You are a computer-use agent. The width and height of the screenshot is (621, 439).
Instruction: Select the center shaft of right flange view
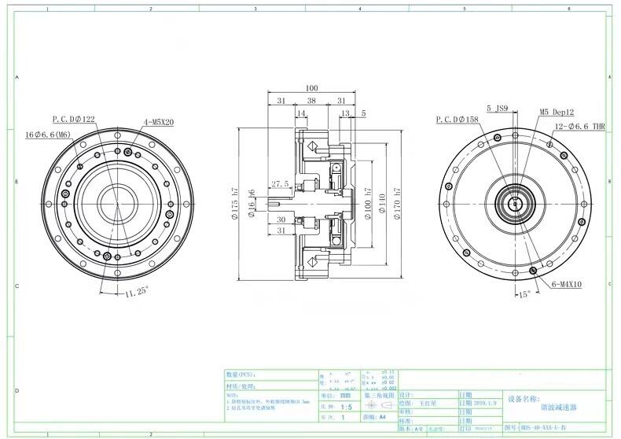[x=515, y=203]
